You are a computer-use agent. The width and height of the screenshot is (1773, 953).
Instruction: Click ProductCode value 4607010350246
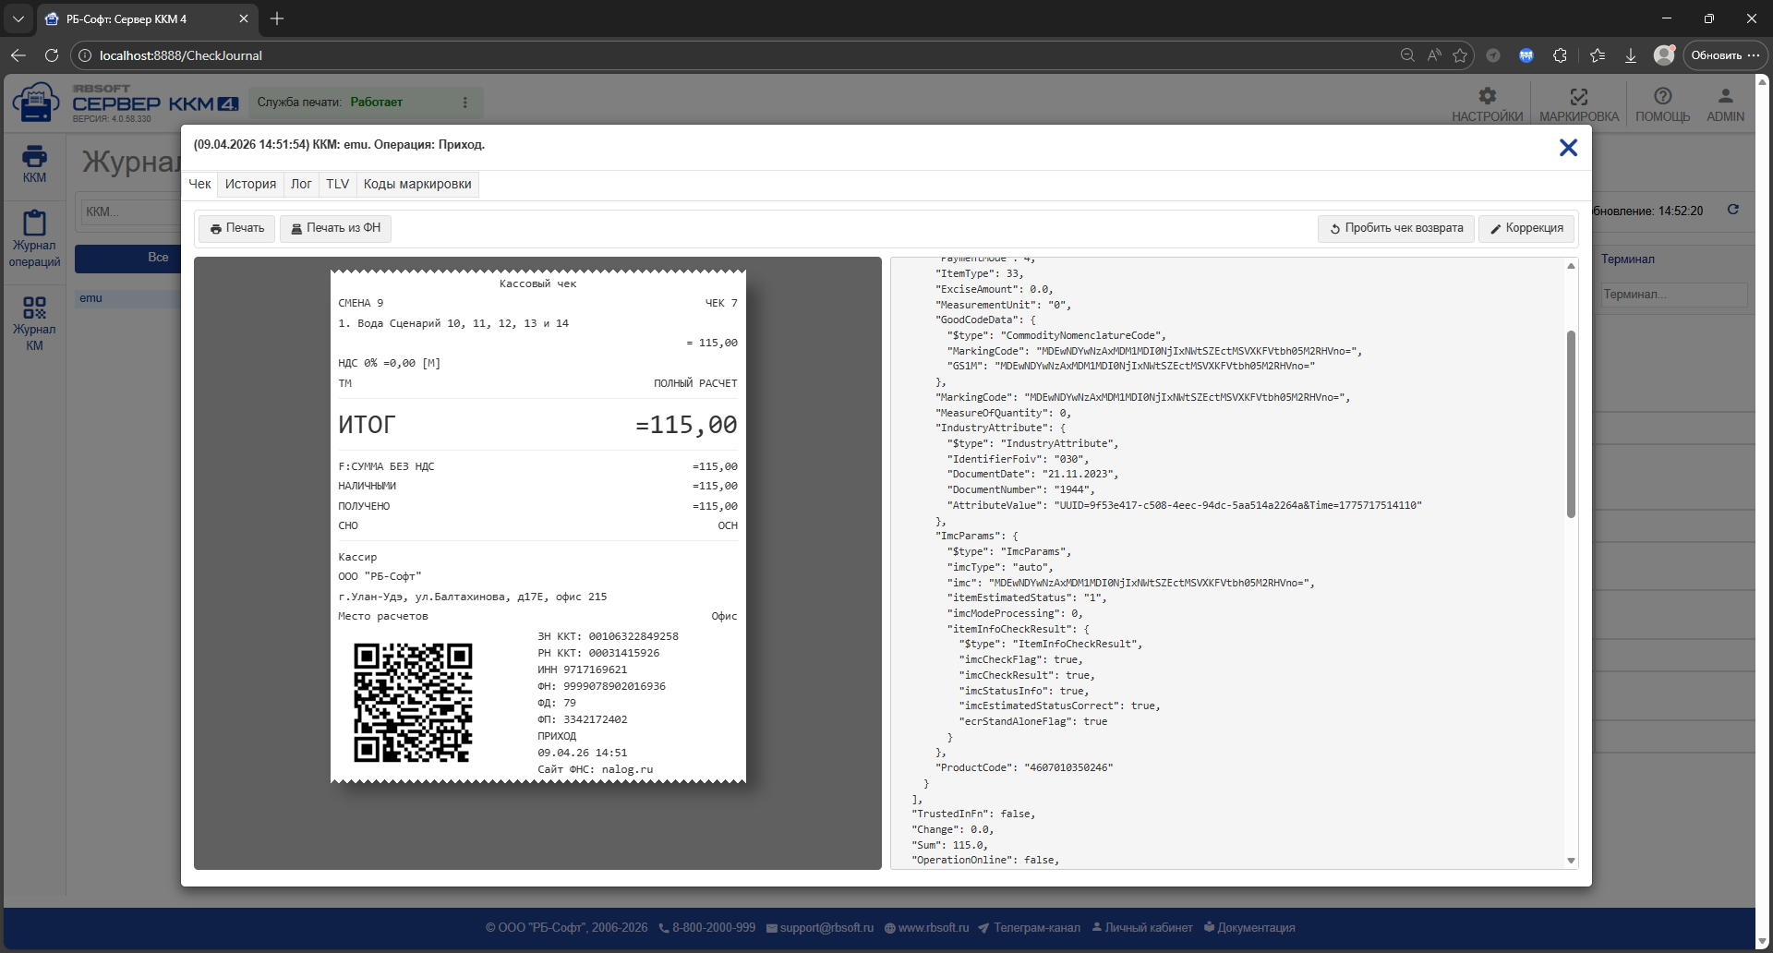click(x=1069, y=767)
